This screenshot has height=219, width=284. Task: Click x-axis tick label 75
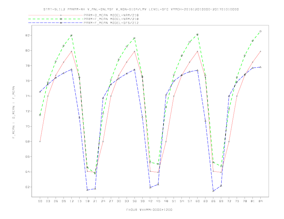pos(237,201)
